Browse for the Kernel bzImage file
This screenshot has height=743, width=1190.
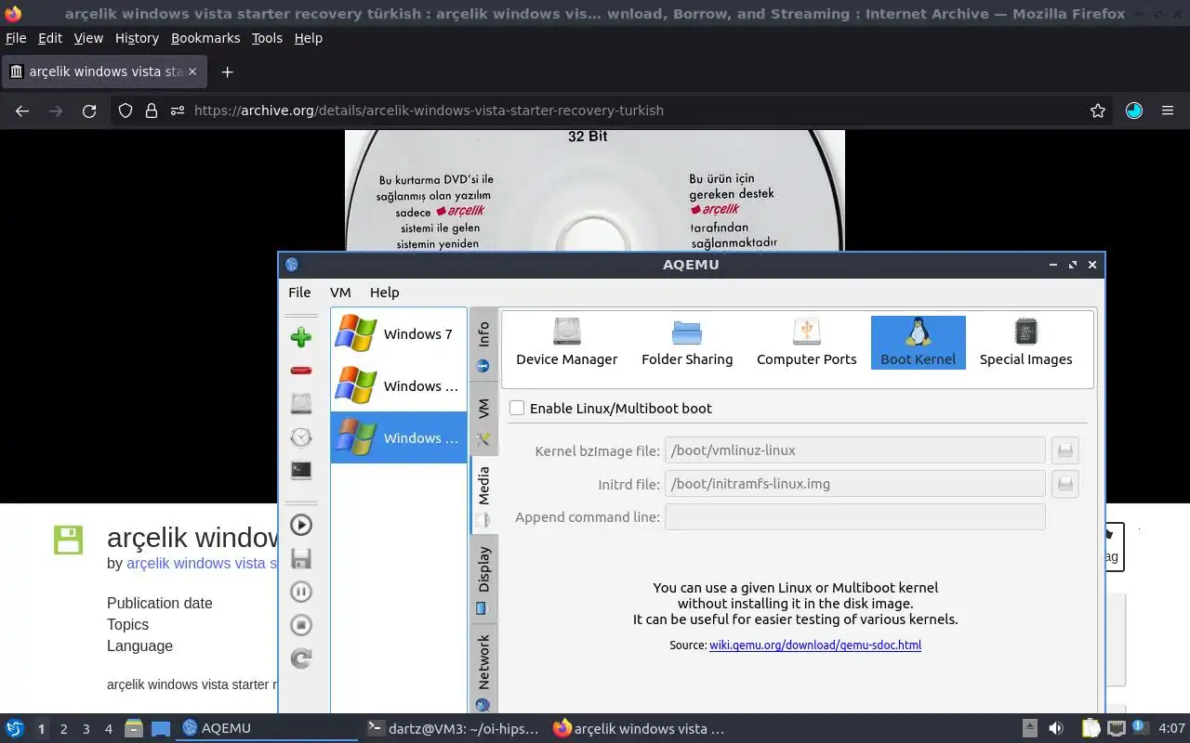(x=1065, y=450)
